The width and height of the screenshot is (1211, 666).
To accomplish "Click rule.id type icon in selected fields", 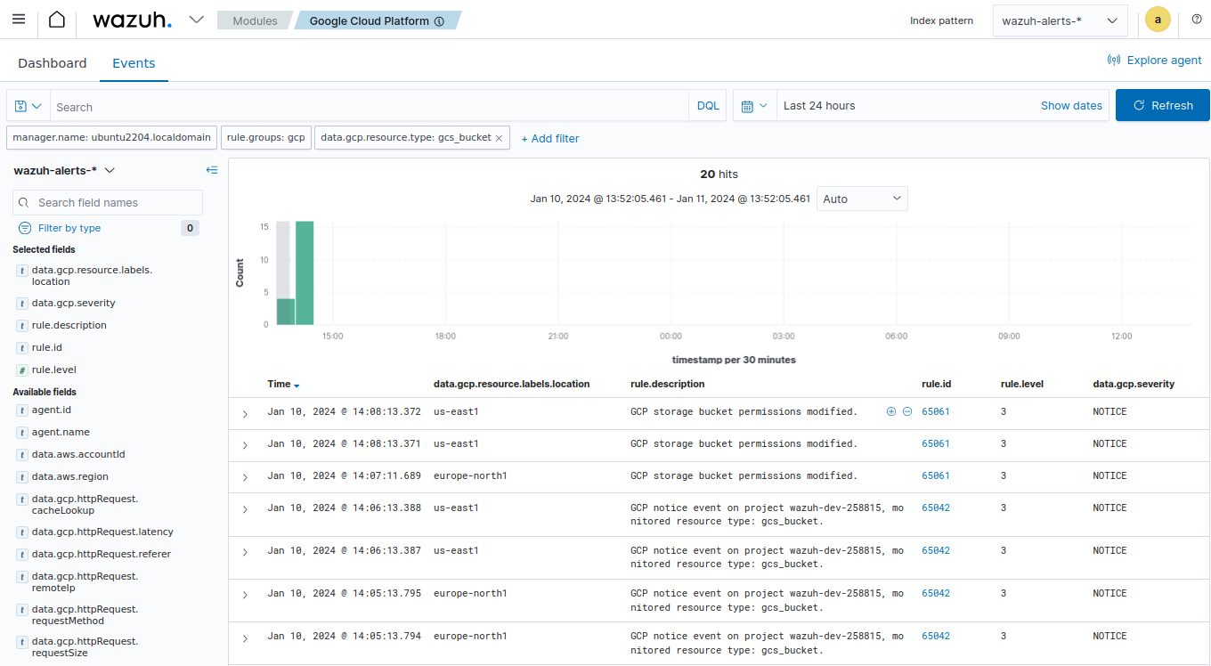I will (22, 348).
